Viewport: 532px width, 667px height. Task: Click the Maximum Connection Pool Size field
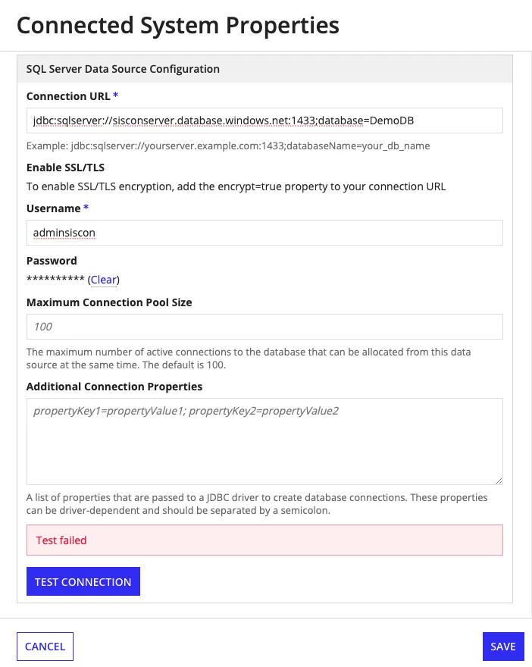264,327
